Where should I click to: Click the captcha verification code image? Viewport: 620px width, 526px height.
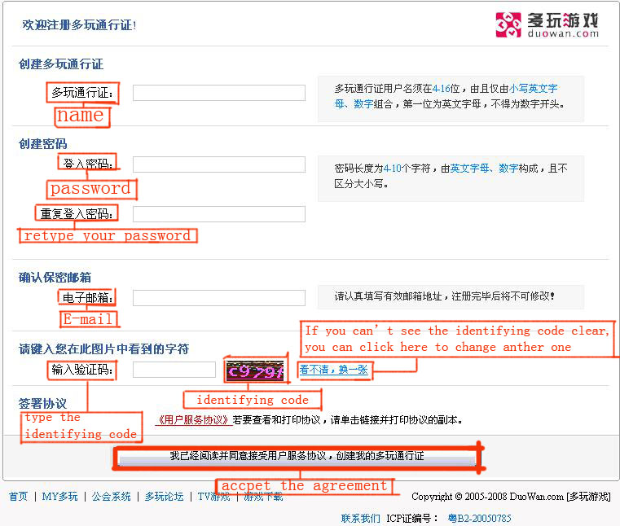point(256,370)
